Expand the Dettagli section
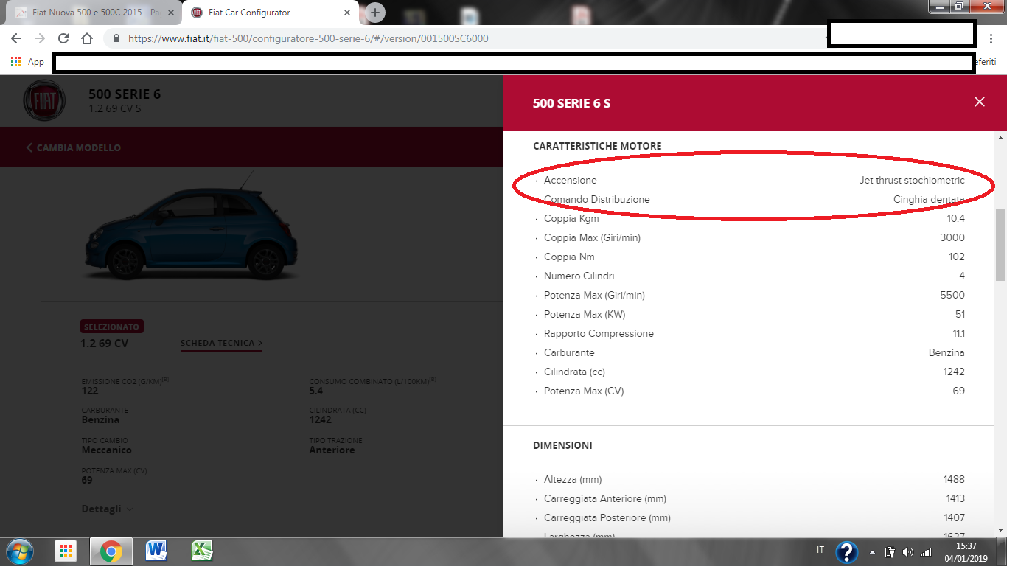1032x575 pixels. coord(107,509)
